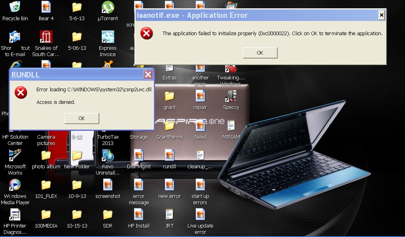
Task: Select the start up errors image file
Action: pos(200,185)
